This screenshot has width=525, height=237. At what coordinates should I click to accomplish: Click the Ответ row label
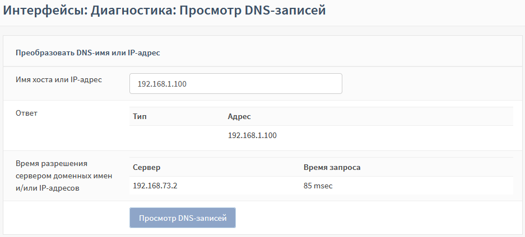click(x=26, y=113)
